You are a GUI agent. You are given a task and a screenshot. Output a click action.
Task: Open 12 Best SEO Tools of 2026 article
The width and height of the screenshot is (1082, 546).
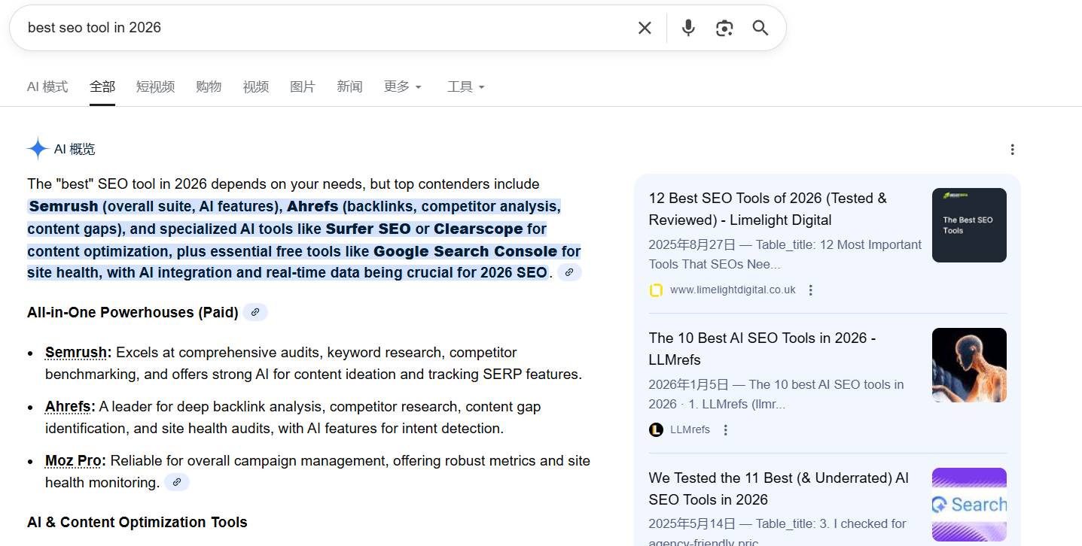pyautogui.click(x=767, y=209)
